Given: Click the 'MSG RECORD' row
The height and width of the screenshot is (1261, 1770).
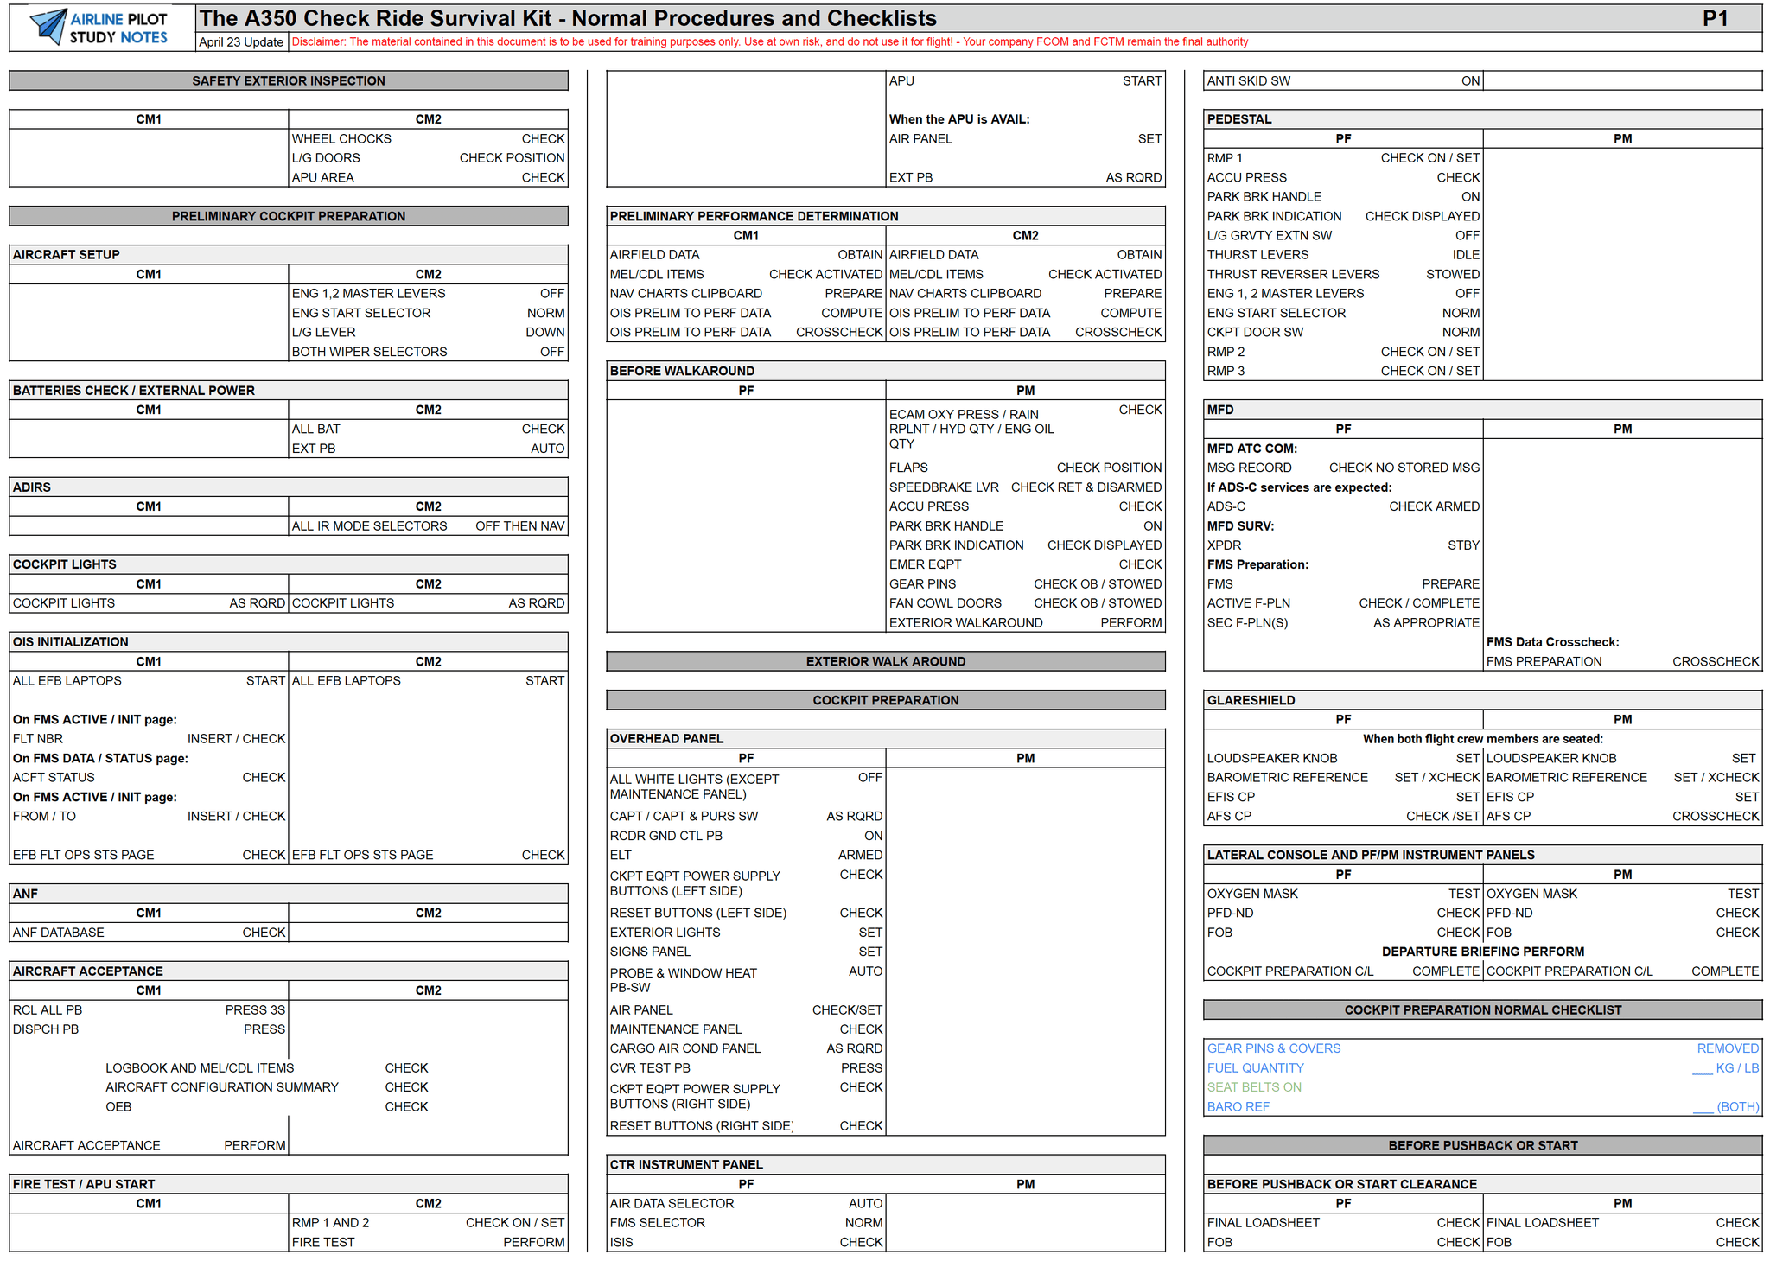Looking at the screenshot, I should [x=1344, y=468].
